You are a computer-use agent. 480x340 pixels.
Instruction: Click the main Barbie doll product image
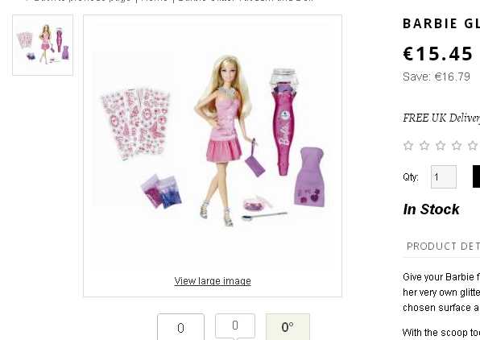click(213, 141)
